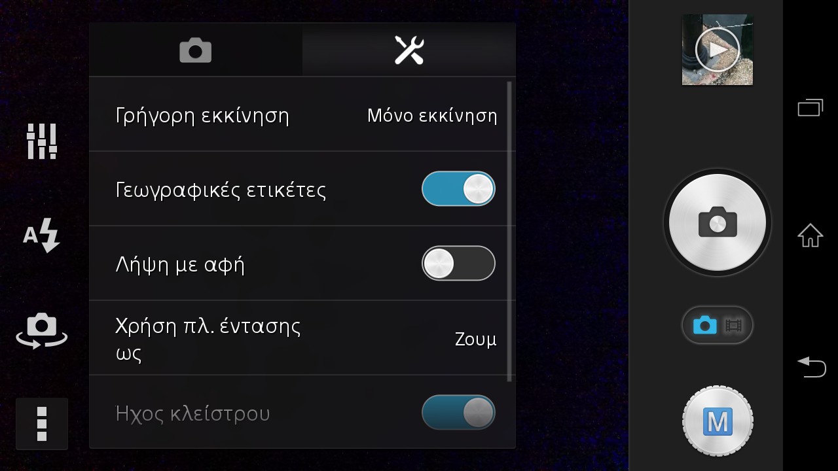Viewport: 838px width, 471px height.
Task: Tap the round shutter capture button
Action: (718, 222)
